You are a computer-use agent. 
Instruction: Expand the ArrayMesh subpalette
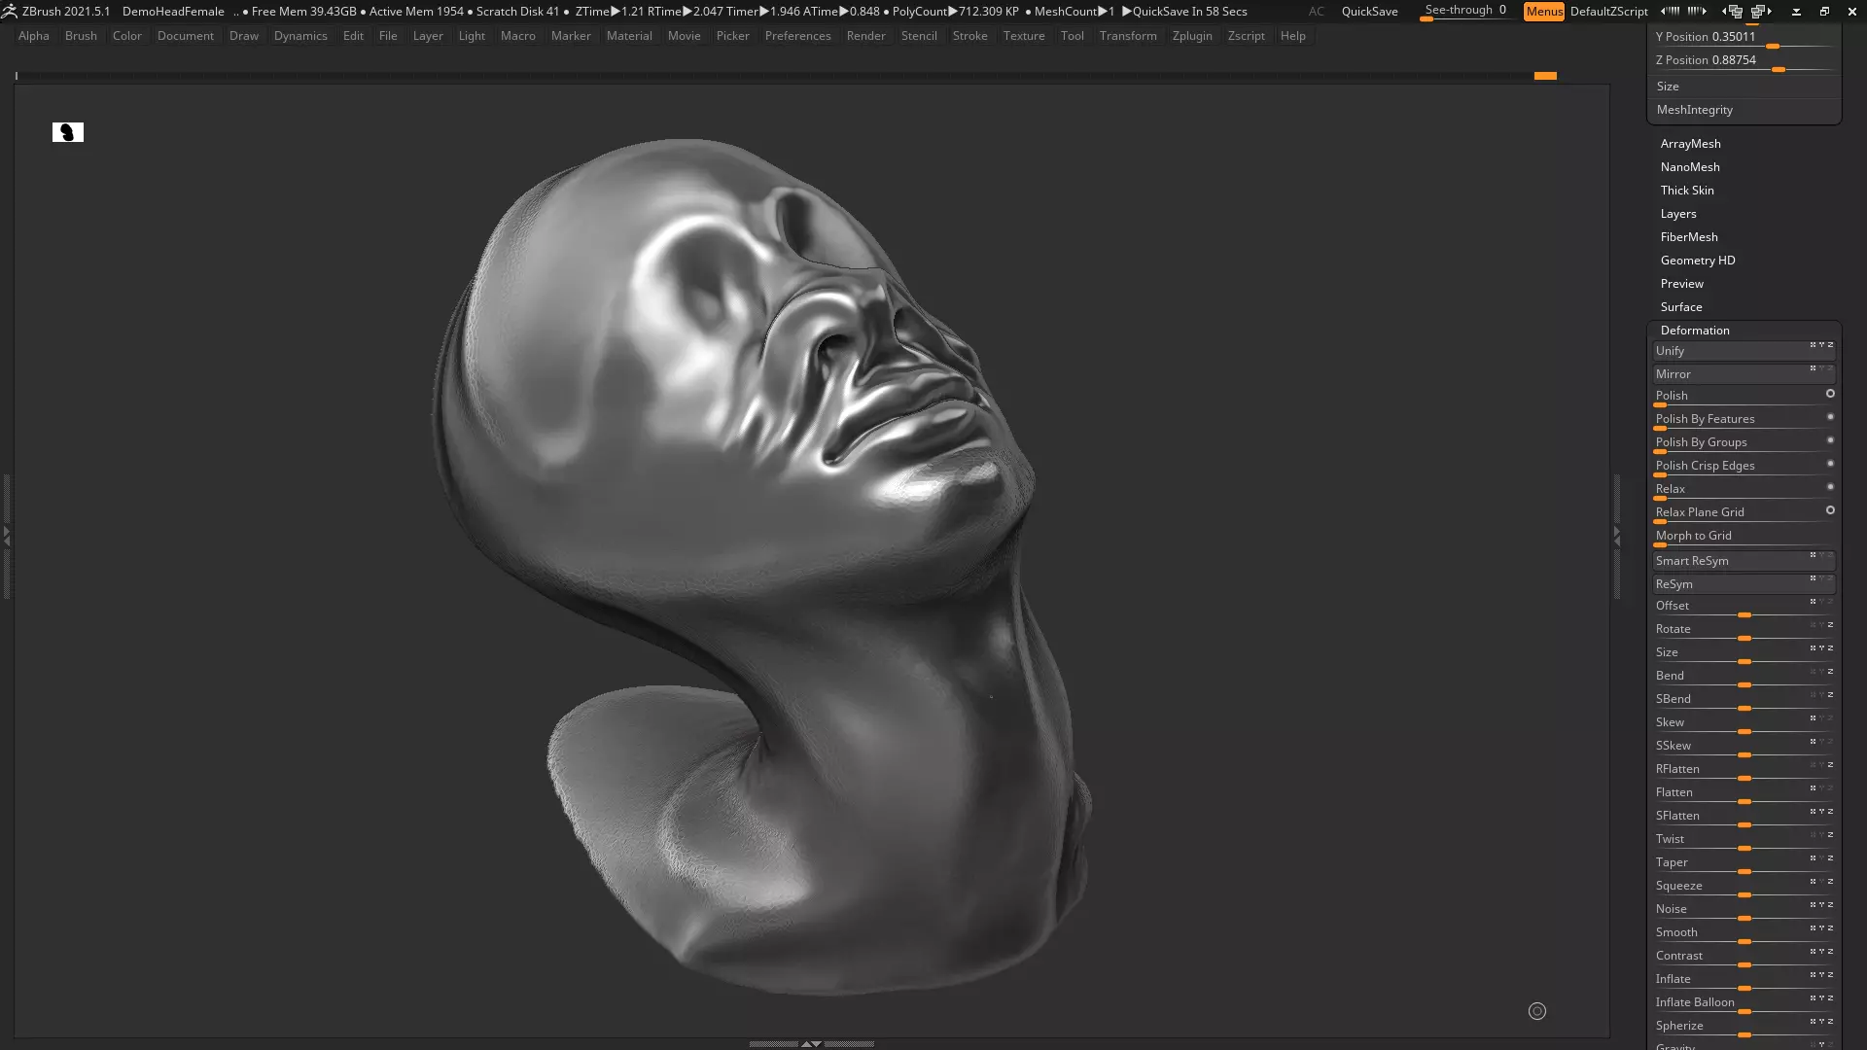pos(1690,144)
